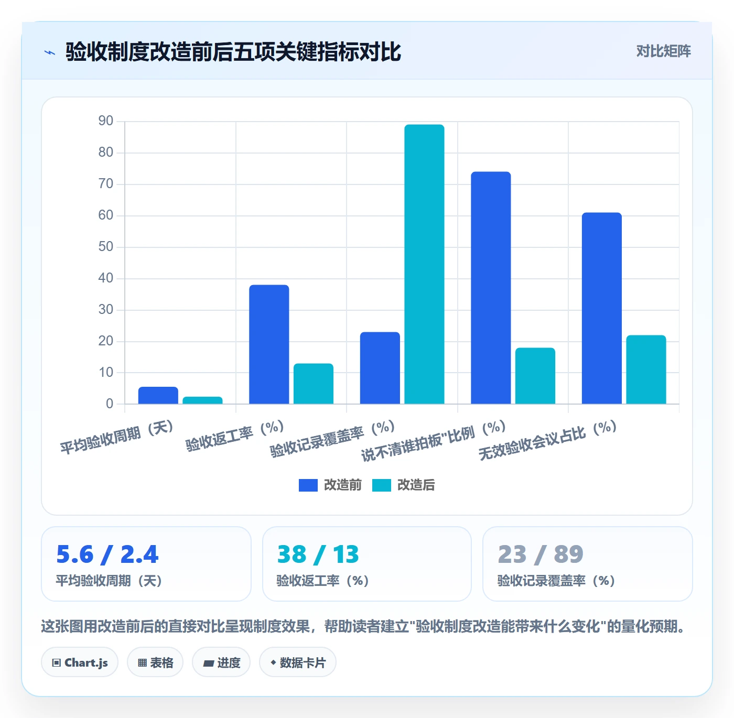Click the 改造前 bar for 验收返工率
Viewport: 734px width, 718px height.
269,344
